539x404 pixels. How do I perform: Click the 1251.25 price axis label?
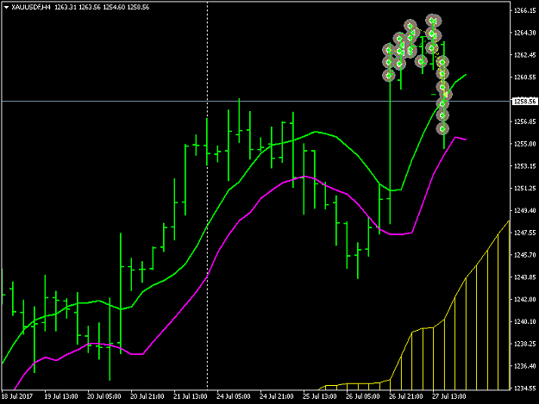pos(524,188)
